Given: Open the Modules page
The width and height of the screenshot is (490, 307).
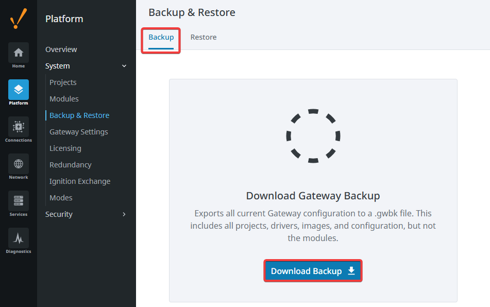Looking at the screenshot, I should coord(64,99).
